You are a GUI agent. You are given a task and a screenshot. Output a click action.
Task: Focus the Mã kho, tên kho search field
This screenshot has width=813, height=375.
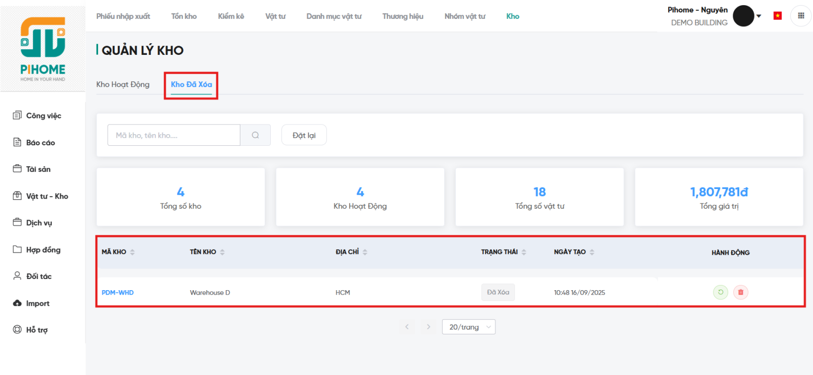(x=174, y=135)
